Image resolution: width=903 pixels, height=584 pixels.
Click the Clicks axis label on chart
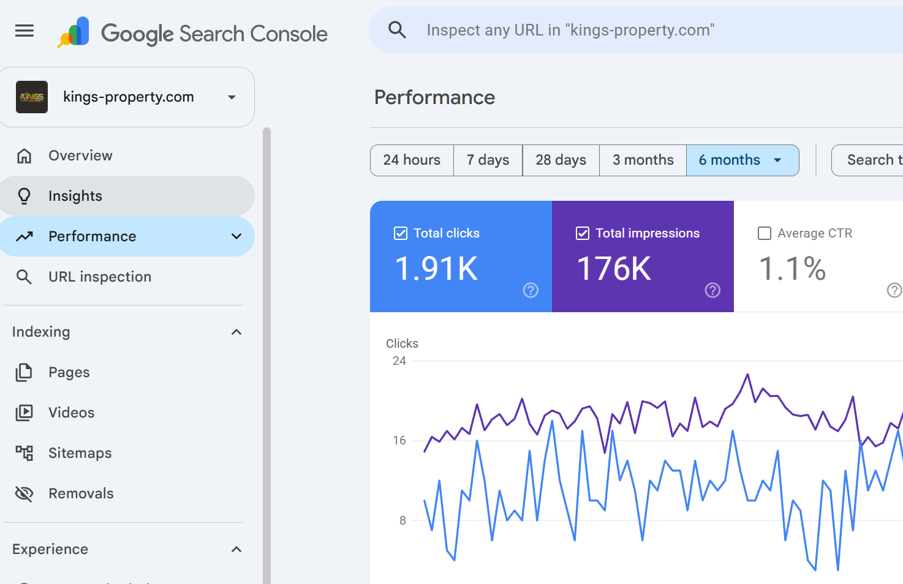coord(402,343)
